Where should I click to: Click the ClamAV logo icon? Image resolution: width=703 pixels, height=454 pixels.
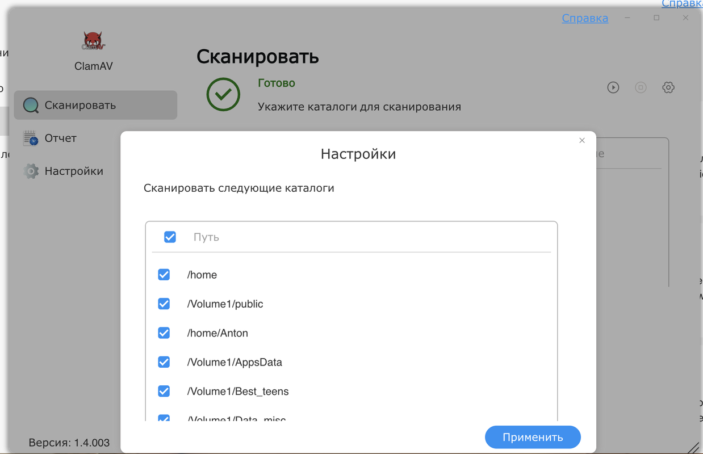click(94, 41)
